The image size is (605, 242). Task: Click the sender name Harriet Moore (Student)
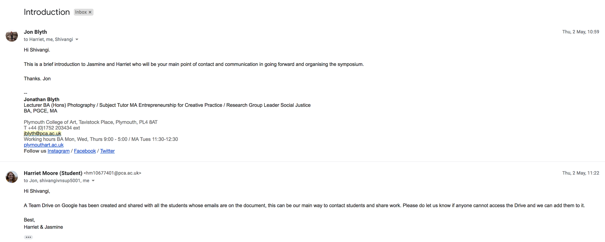point(53,173)
